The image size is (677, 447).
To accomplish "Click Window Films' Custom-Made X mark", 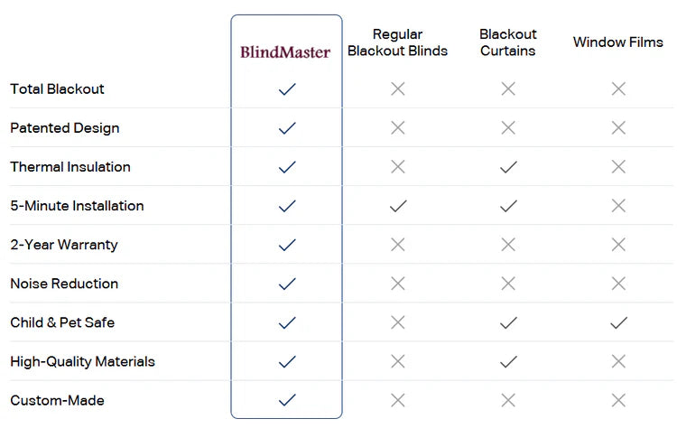I will (618, 400).
